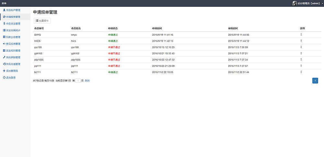324x157 pixels.
Task: Click wrench icon of 系统参数管理
Action: pyautogui.click(x=4, y=57)
